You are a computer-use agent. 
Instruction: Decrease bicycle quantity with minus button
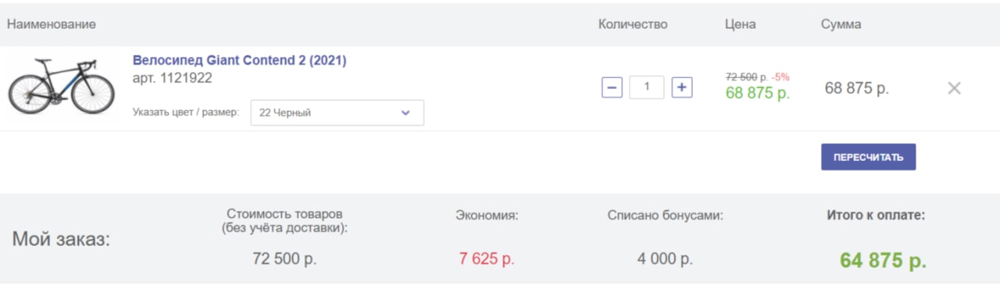click(x=612, y=87)
